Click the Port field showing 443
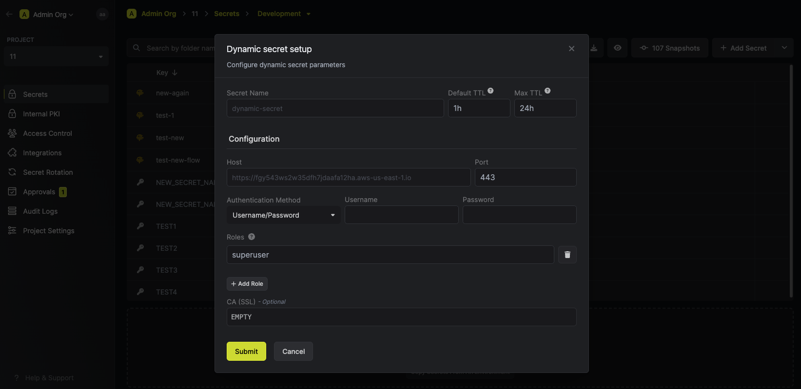This screenshot has height=389, width=801. (526, 177)
